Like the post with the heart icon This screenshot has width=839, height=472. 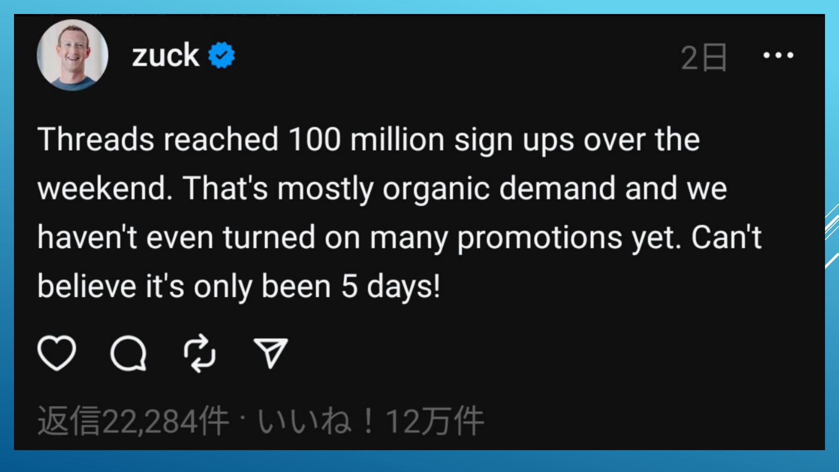[57, 353]
